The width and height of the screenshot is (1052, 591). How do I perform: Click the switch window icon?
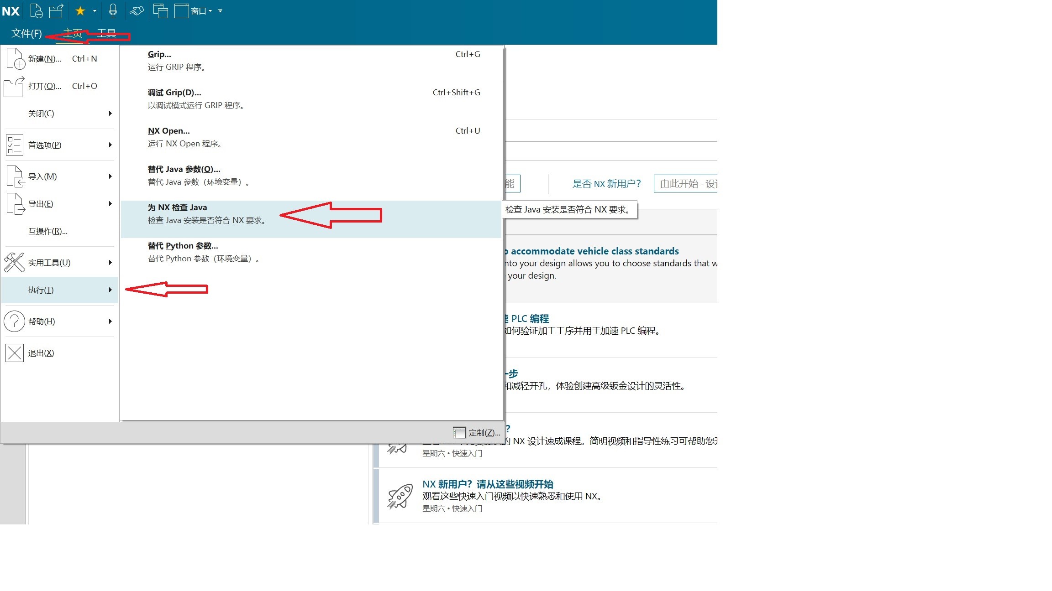160,10
